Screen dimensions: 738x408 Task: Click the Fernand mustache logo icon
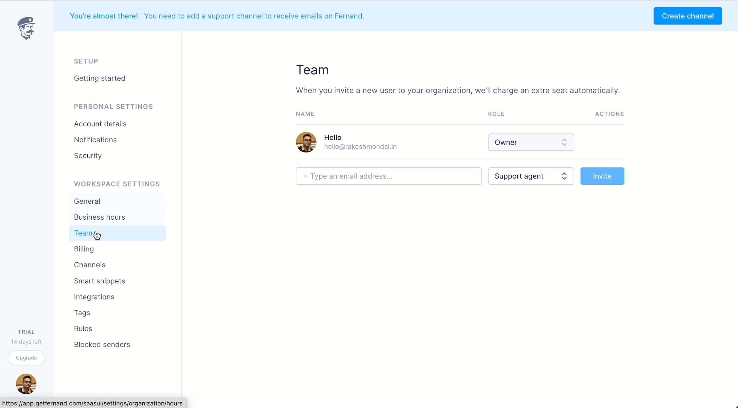[x=26, y=28]
